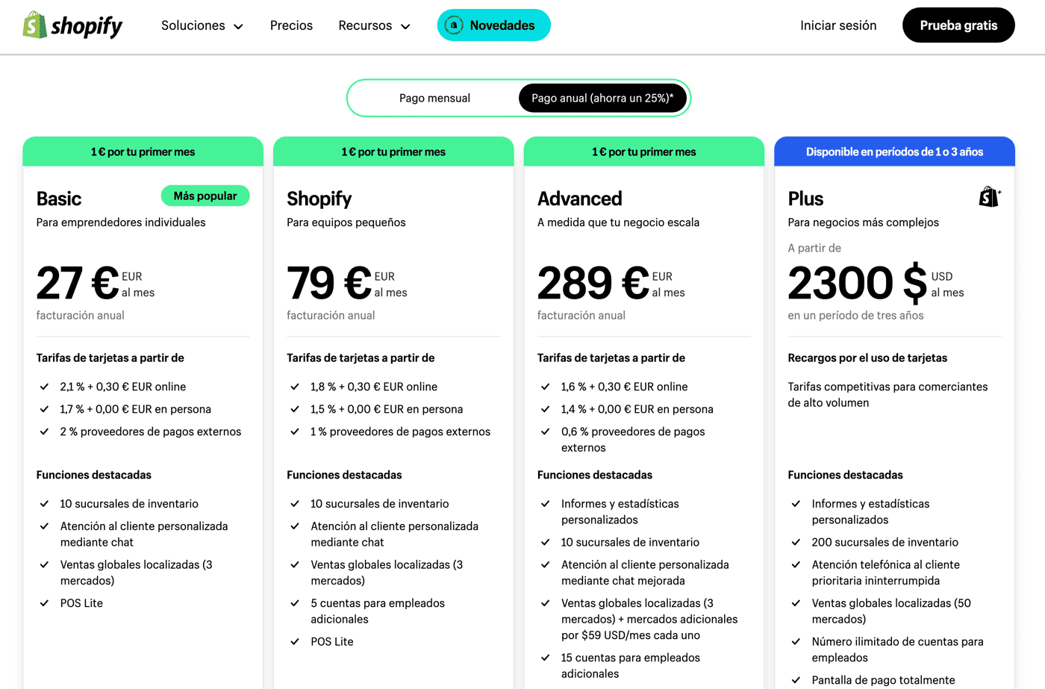
Task: Click Disponible en períodos de 1 o 3 años banner
Action: (x=895, y=152)
